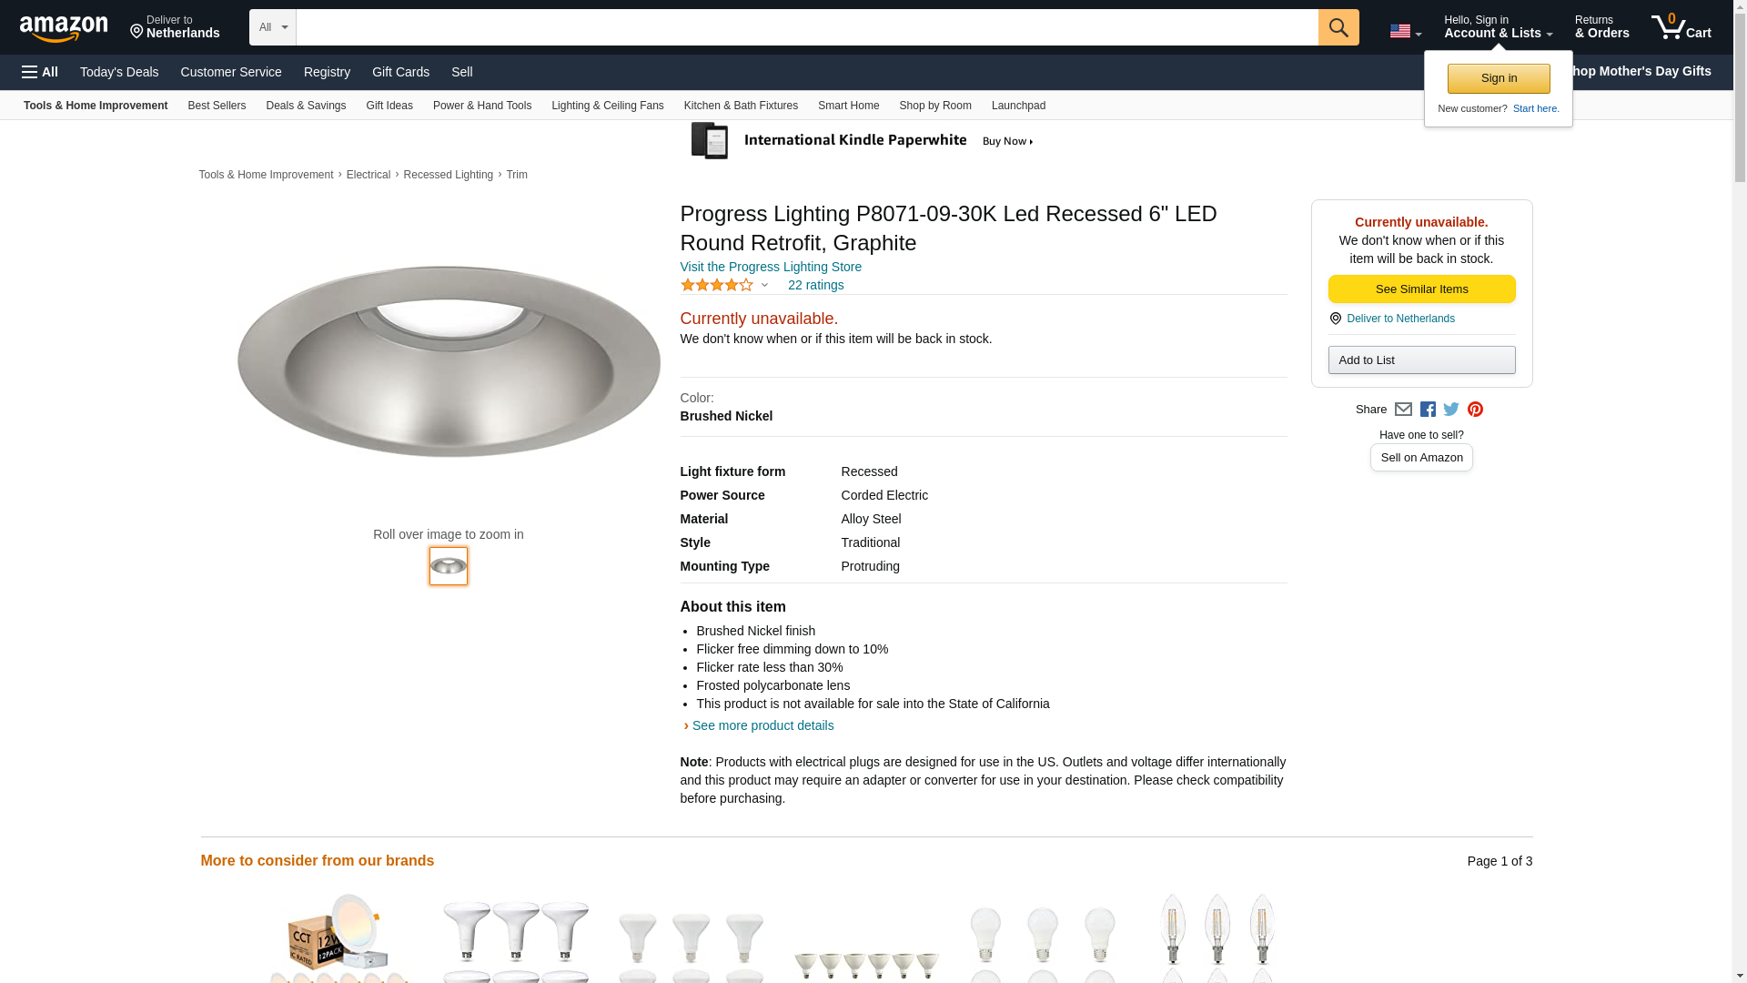Open the language flag dropdown
Viewport: 1747px width, 983px height.
point(1405,31)
